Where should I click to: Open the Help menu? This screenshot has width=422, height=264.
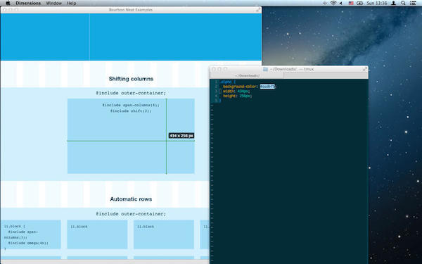[71, 4]
